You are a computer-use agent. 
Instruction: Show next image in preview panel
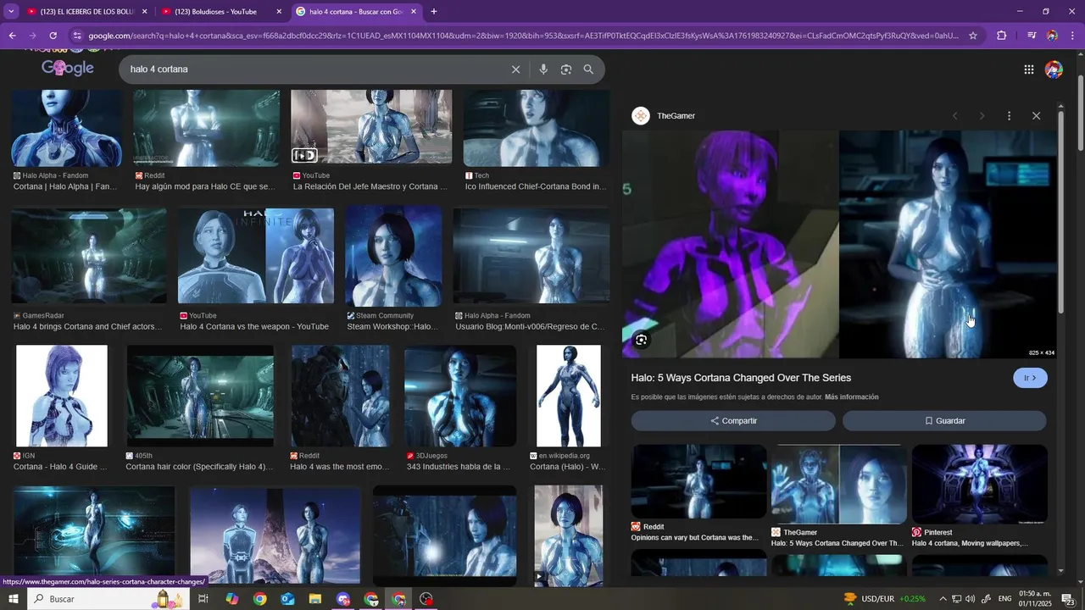982,116
